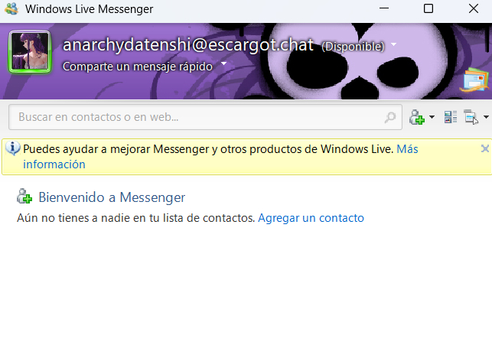Viewport: 492px width, 358px height.
Task: Open the add contact dropdown arrow
Action: tap(432, 118)
